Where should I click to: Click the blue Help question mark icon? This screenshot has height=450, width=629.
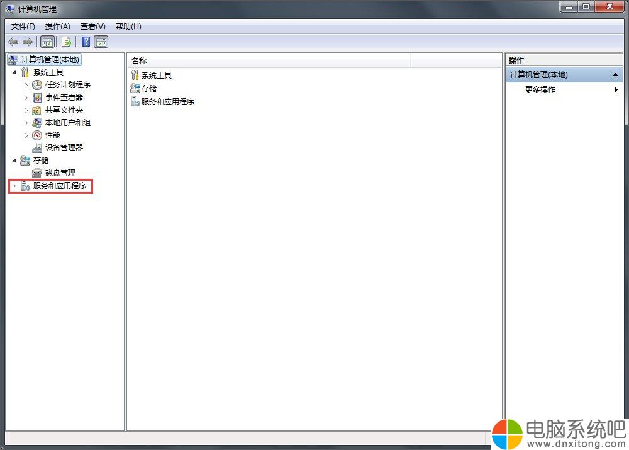(x=86, y=42)
